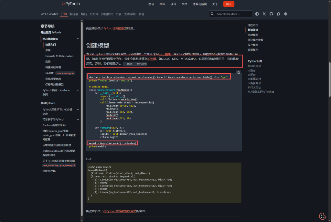Click the discussion forum chat bubble icon
This screenshot has width=331, height=222.
click(x=278, y=14)
